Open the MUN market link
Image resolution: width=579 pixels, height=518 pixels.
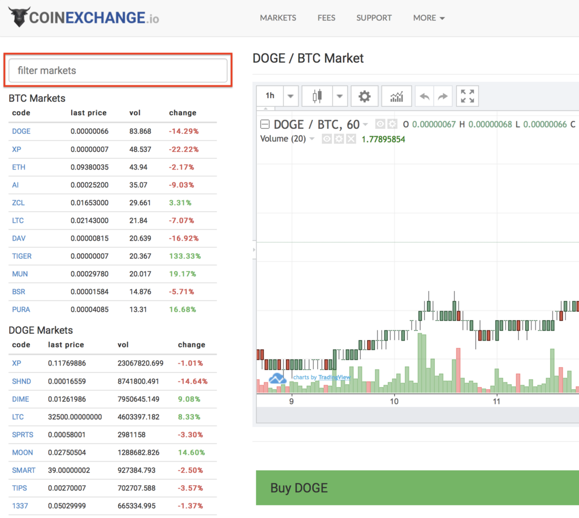point(20,274)
